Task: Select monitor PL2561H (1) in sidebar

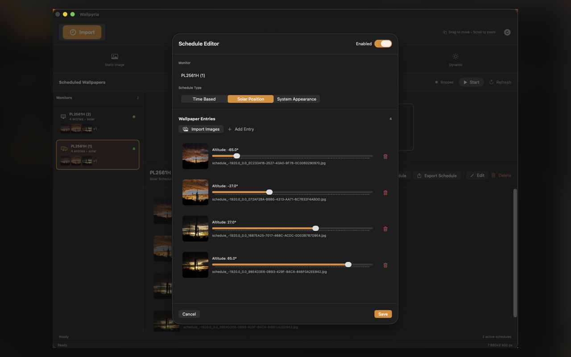Action: 98,155
